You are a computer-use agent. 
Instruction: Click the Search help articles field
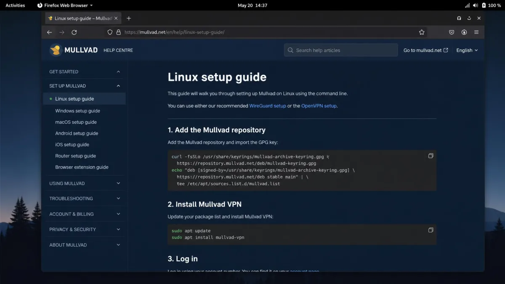341,50
